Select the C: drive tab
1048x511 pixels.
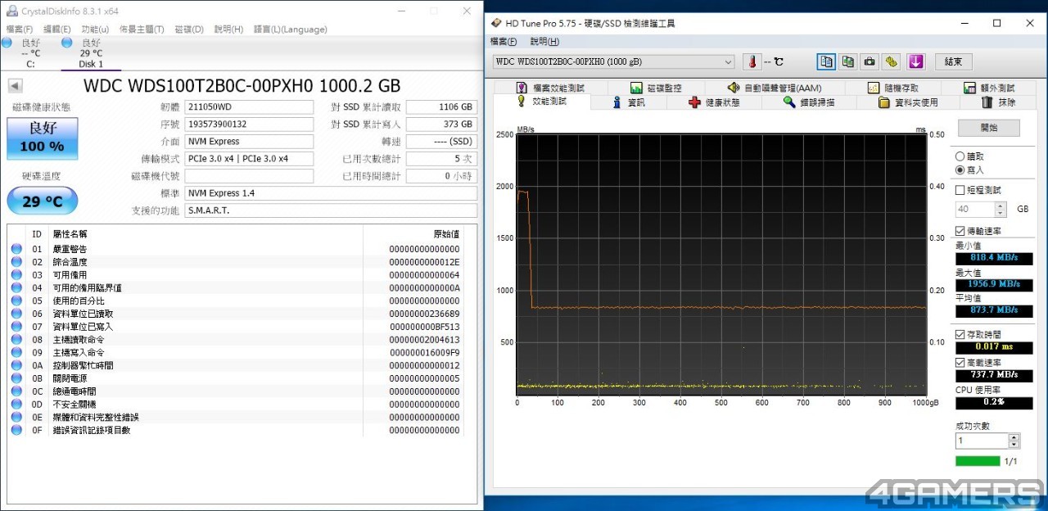tap(30, 53)
